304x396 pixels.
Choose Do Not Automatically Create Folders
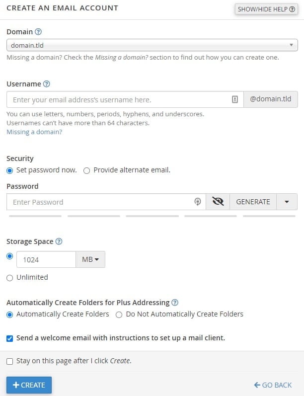tap(119, 315)
